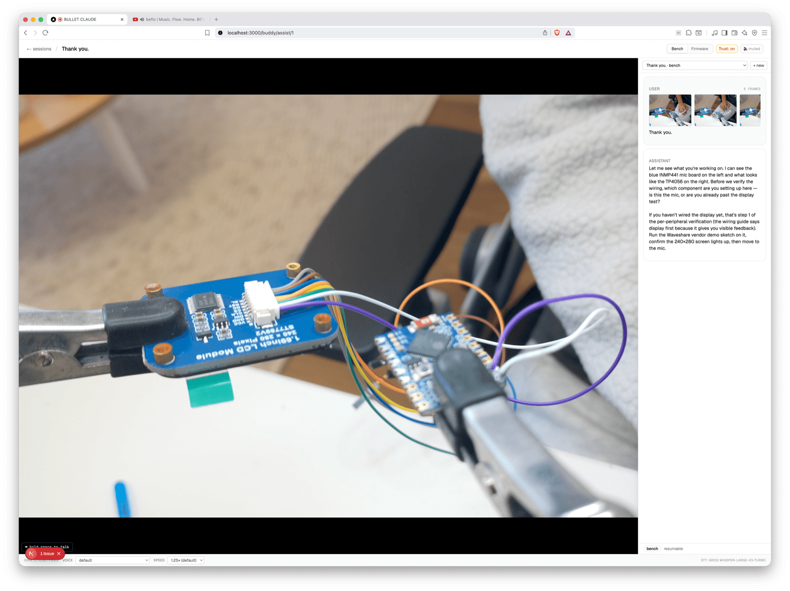This screenshot has height=591, width=790.
Task: Click the audio playing speaker icon on beflo tab
Action: (x=142, y=20)
